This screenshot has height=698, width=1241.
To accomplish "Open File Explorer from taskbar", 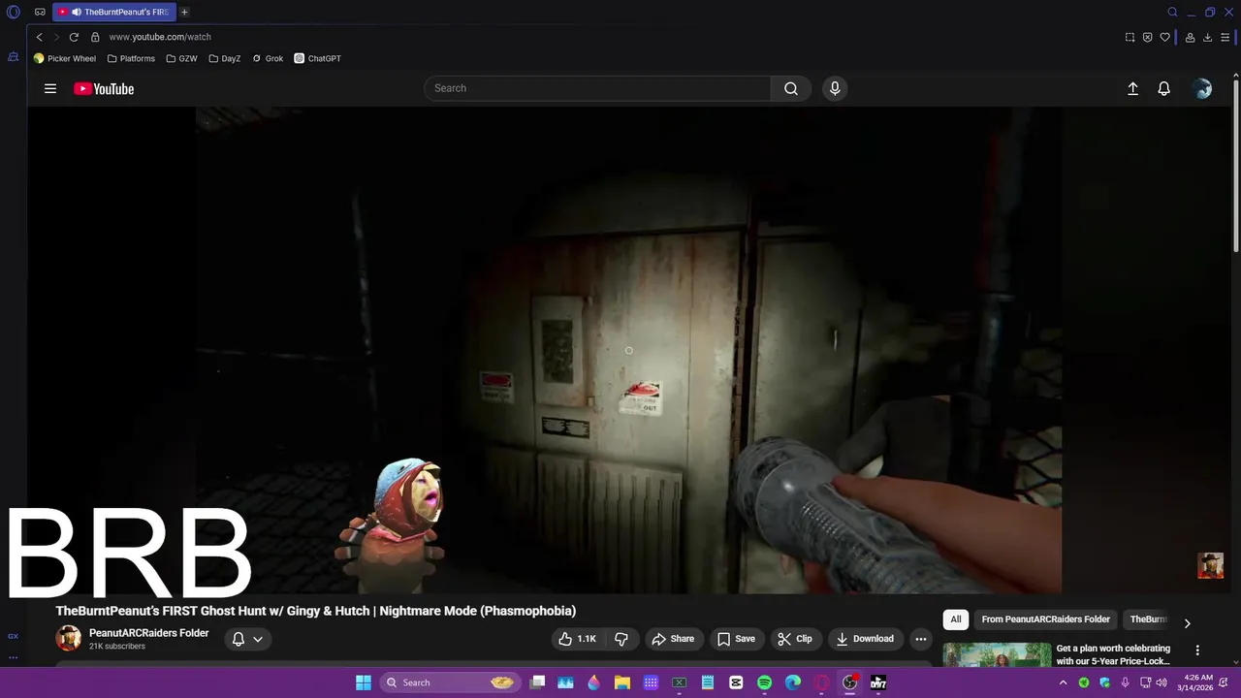I will pyautogui.click(x=622, y=682).
